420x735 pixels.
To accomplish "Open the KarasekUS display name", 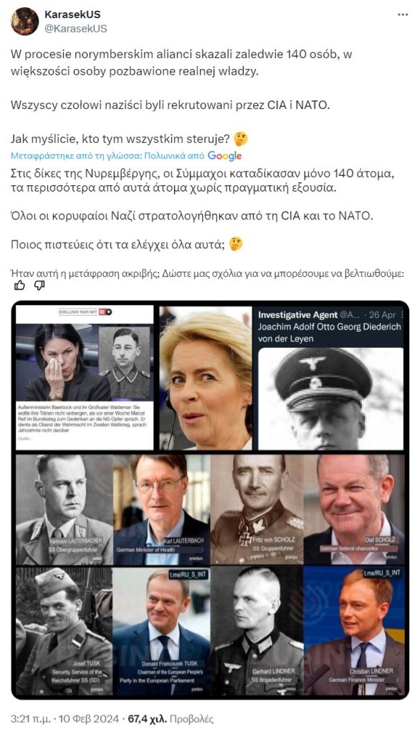I will pyautogui.click(x=72, y=14).
